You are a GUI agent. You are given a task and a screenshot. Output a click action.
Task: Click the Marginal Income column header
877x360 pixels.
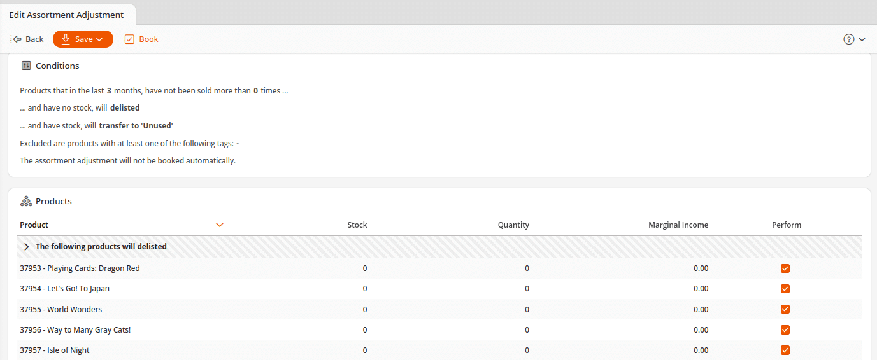(678, 225)
